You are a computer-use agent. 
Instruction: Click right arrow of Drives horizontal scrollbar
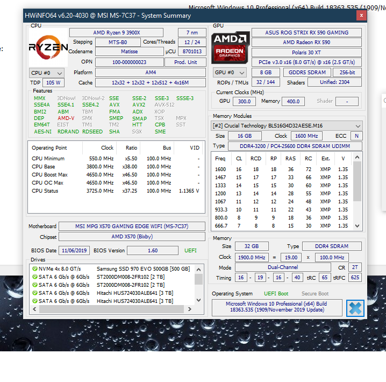[190, 309]
